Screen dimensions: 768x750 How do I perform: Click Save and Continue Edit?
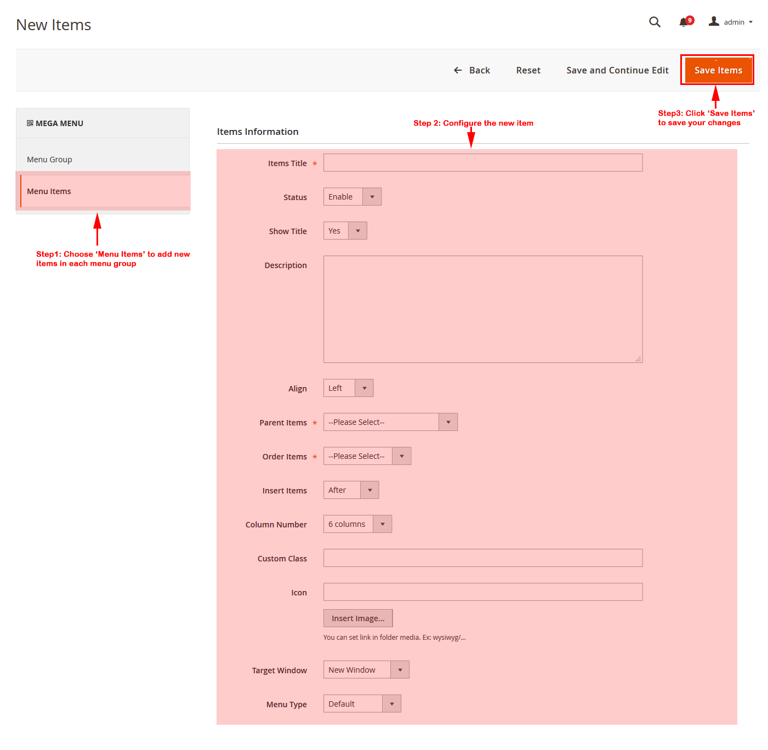coord(617,70)
